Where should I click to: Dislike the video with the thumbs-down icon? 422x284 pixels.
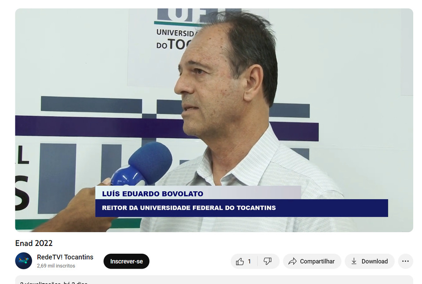268,261
